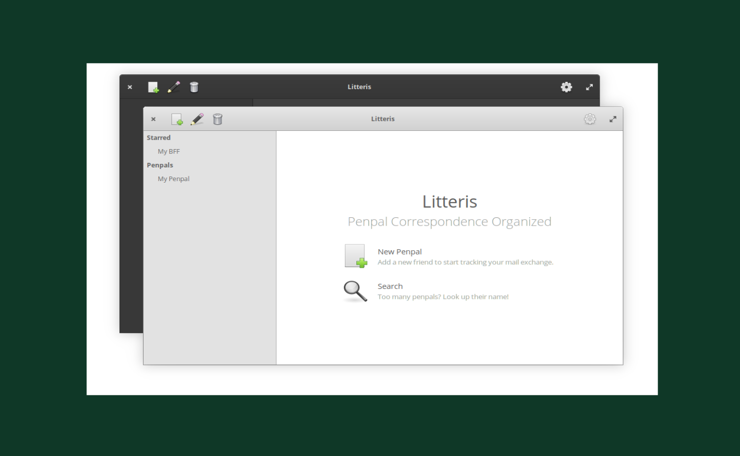This screenshot has height=456, width=740.
Task: Click new penpal icon in light Litteris toolbar
Action: [x=177, y=119]
